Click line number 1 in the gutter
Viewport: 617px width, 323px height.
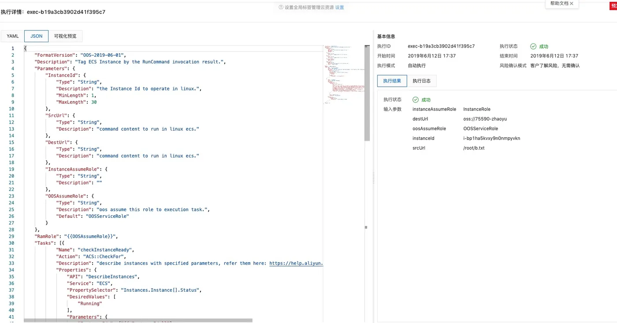(13, 48)
